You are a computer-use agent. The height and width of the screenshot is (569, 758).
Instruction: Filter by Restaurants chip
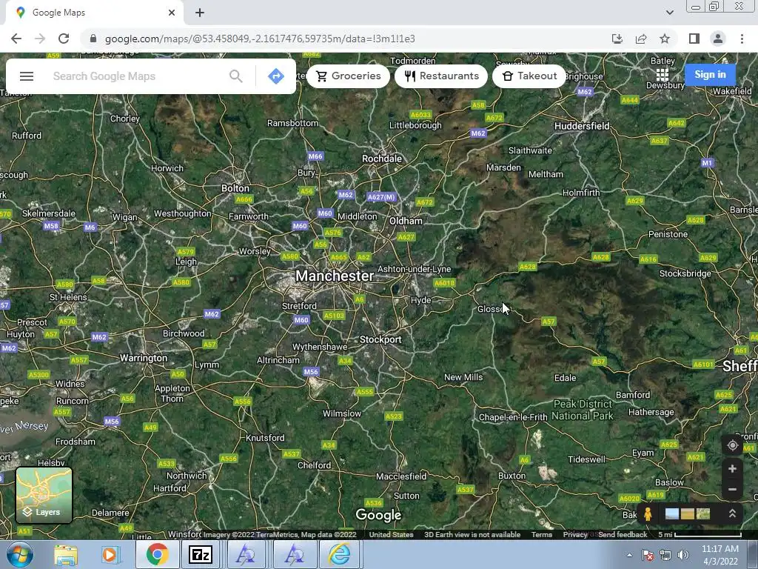441,76
